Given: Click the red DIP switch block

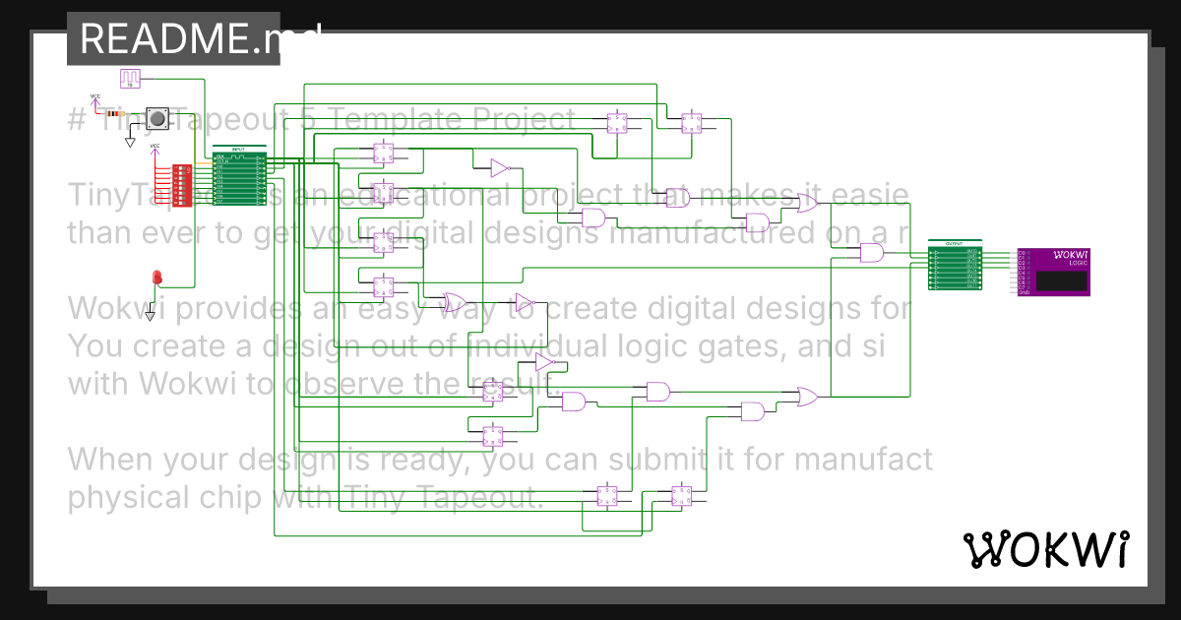Looking at the screenshot, I should tap(182, 185).
